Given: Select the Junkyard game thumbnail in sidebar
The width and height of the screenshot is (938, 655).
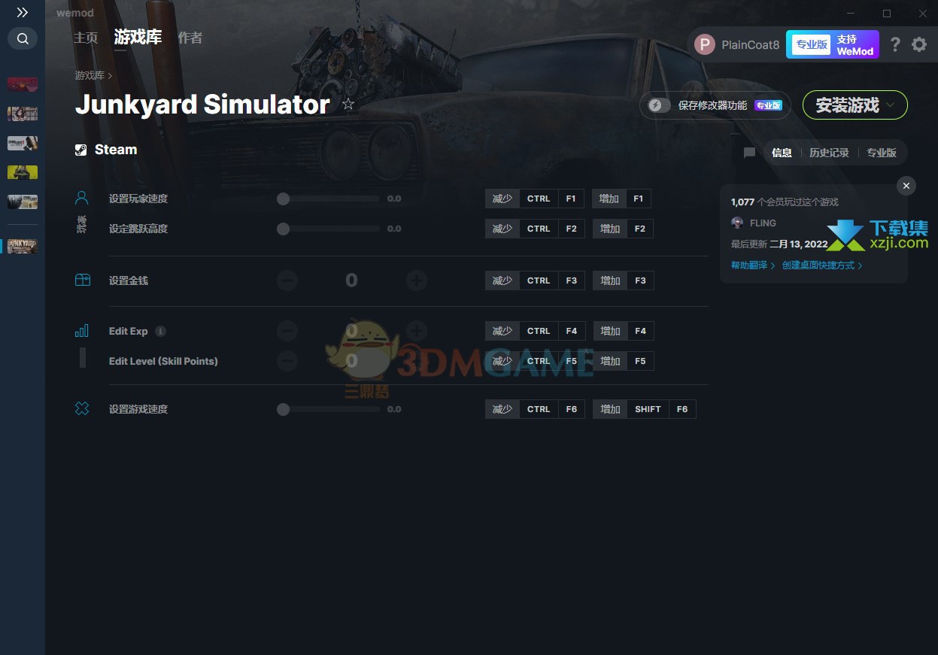Looking at the screenshot, I should coord(23,246).
